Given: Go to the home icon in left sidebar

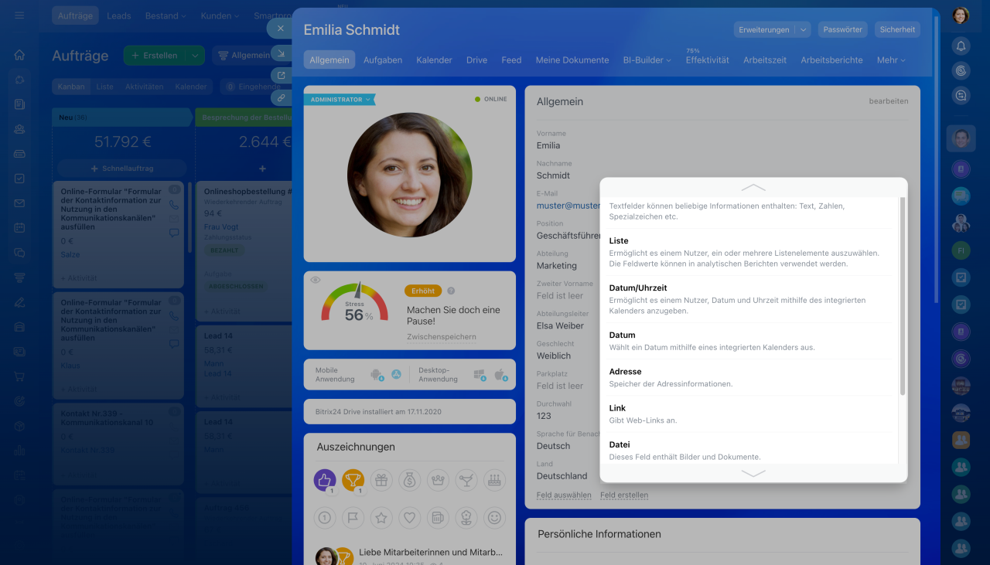Looking at the screenshot, I should point(19,55).
